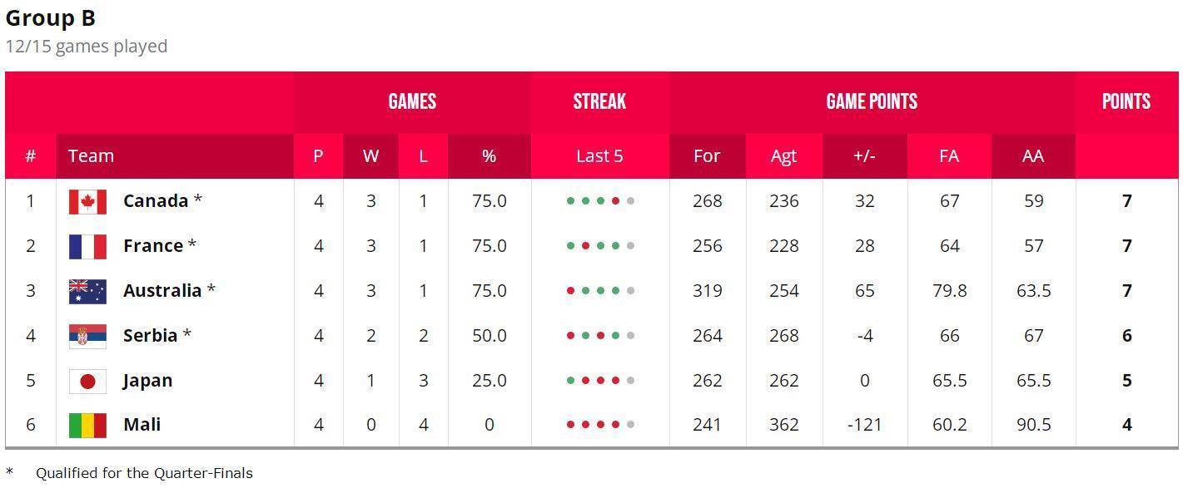Click the Australia flag icon
This screenshot has width=1183, height=488.
[87, 291]
